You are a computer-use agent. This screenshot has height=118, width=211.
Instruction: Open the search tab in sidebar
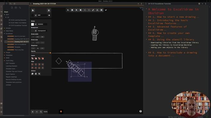11,4
